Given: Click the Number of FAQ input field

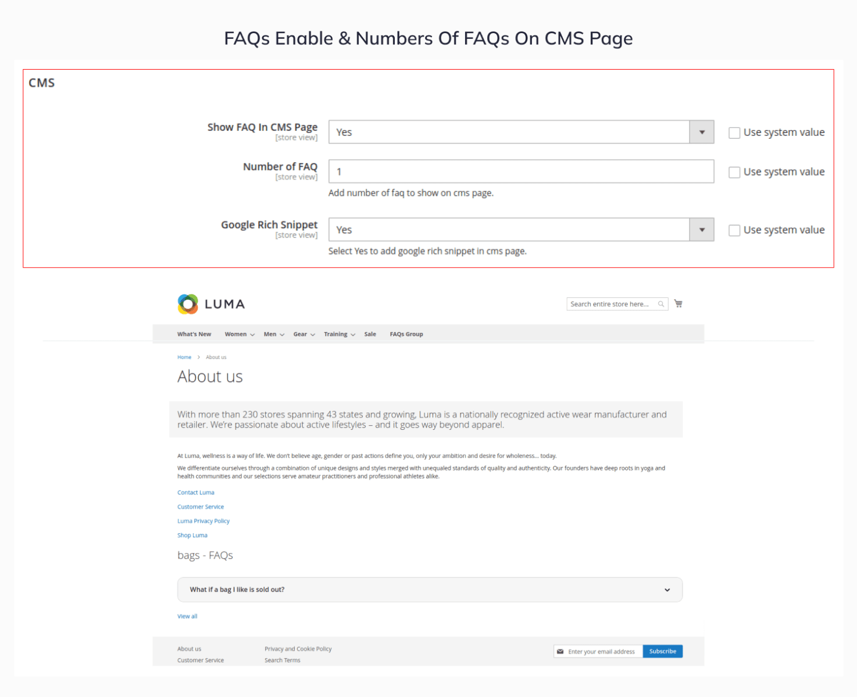Looking at the screenshot, I should pos(521,172).
